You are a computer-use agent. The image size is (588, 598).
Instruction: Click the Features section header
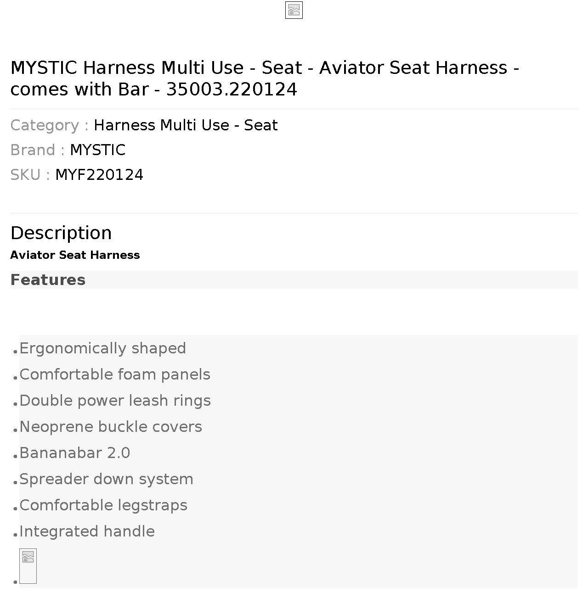coord(48,280)
